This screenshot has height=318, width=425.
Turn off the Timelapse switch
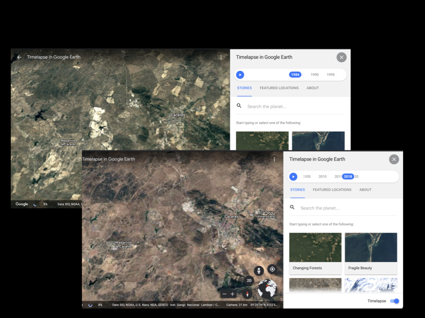[x=395, y=301]
